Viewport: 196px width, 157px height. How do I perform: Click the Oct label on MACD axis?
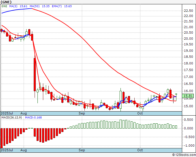140,150
